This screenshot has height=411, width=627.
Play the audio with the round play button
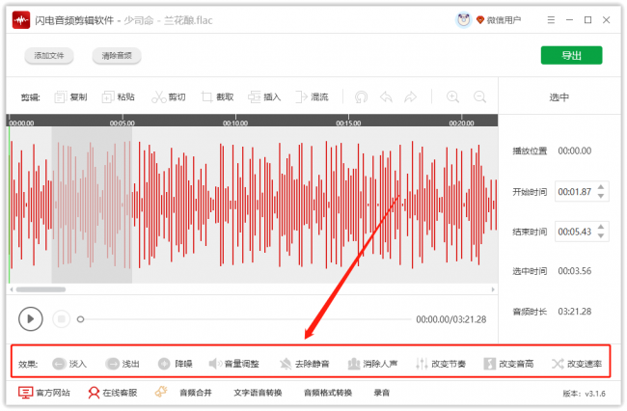31,319
